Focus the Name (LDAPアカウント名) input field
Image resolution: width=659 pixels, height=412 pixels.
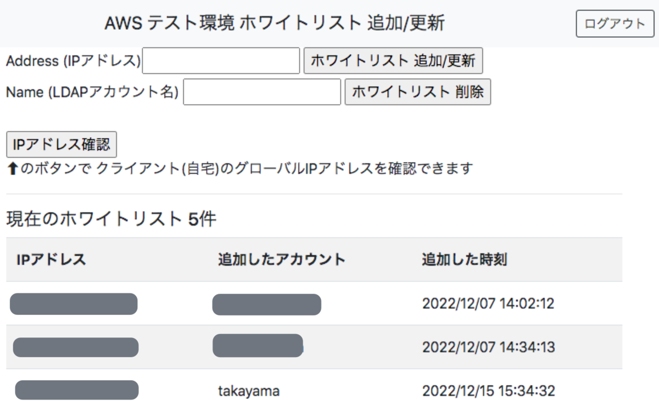coord(262,92)
